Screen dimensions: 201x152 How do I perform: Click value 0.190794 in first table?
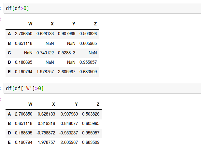point(23,72)
